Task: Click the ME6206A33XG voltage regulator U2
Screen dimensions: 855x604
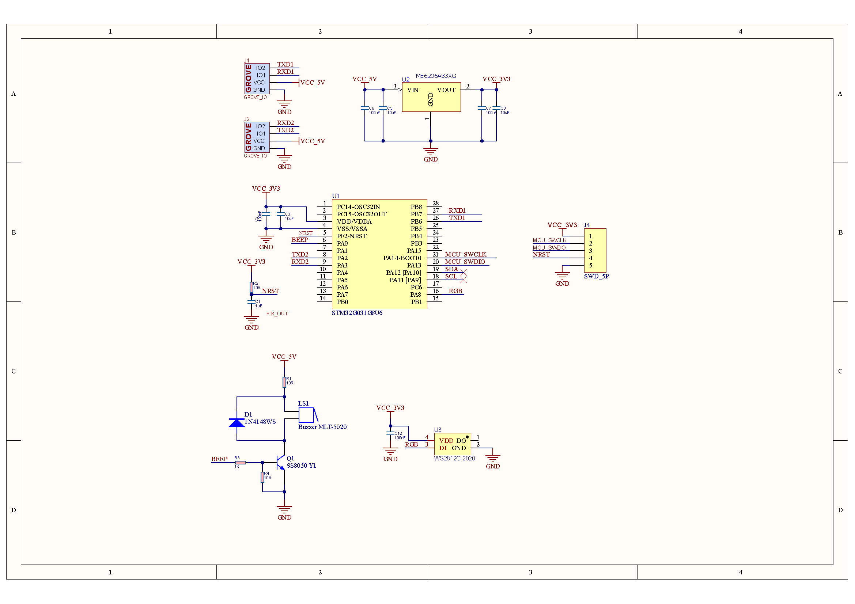Action: pyautogui.click(x=431, y=97)
